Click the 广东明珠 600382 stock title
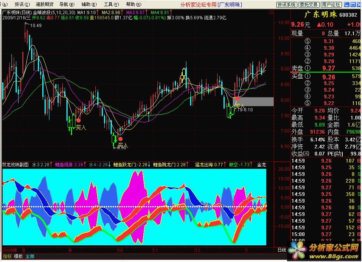This screenshot has width=362, height=262. point(330,15)
